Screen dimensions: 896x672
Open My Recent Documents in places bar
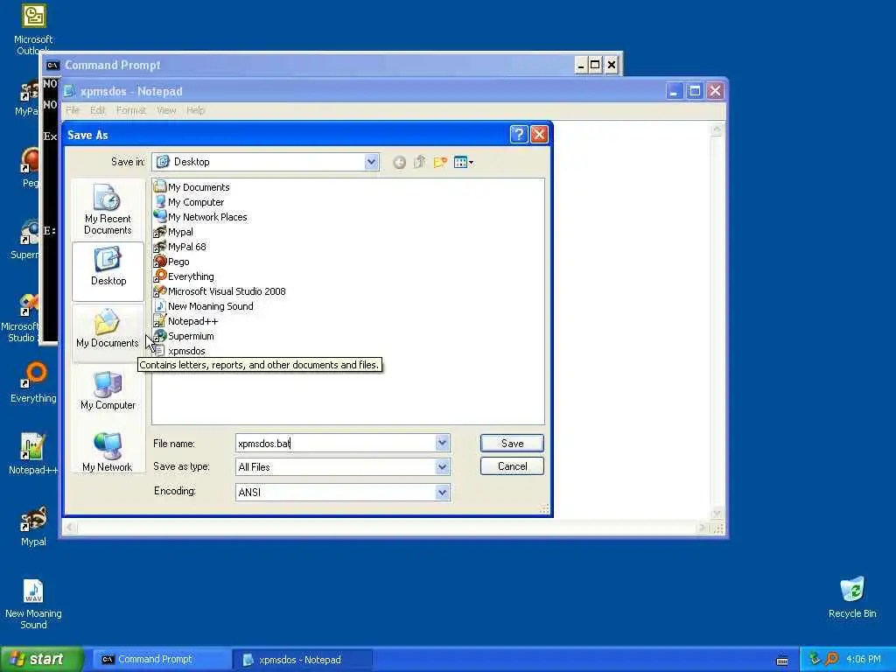(108, 210)
